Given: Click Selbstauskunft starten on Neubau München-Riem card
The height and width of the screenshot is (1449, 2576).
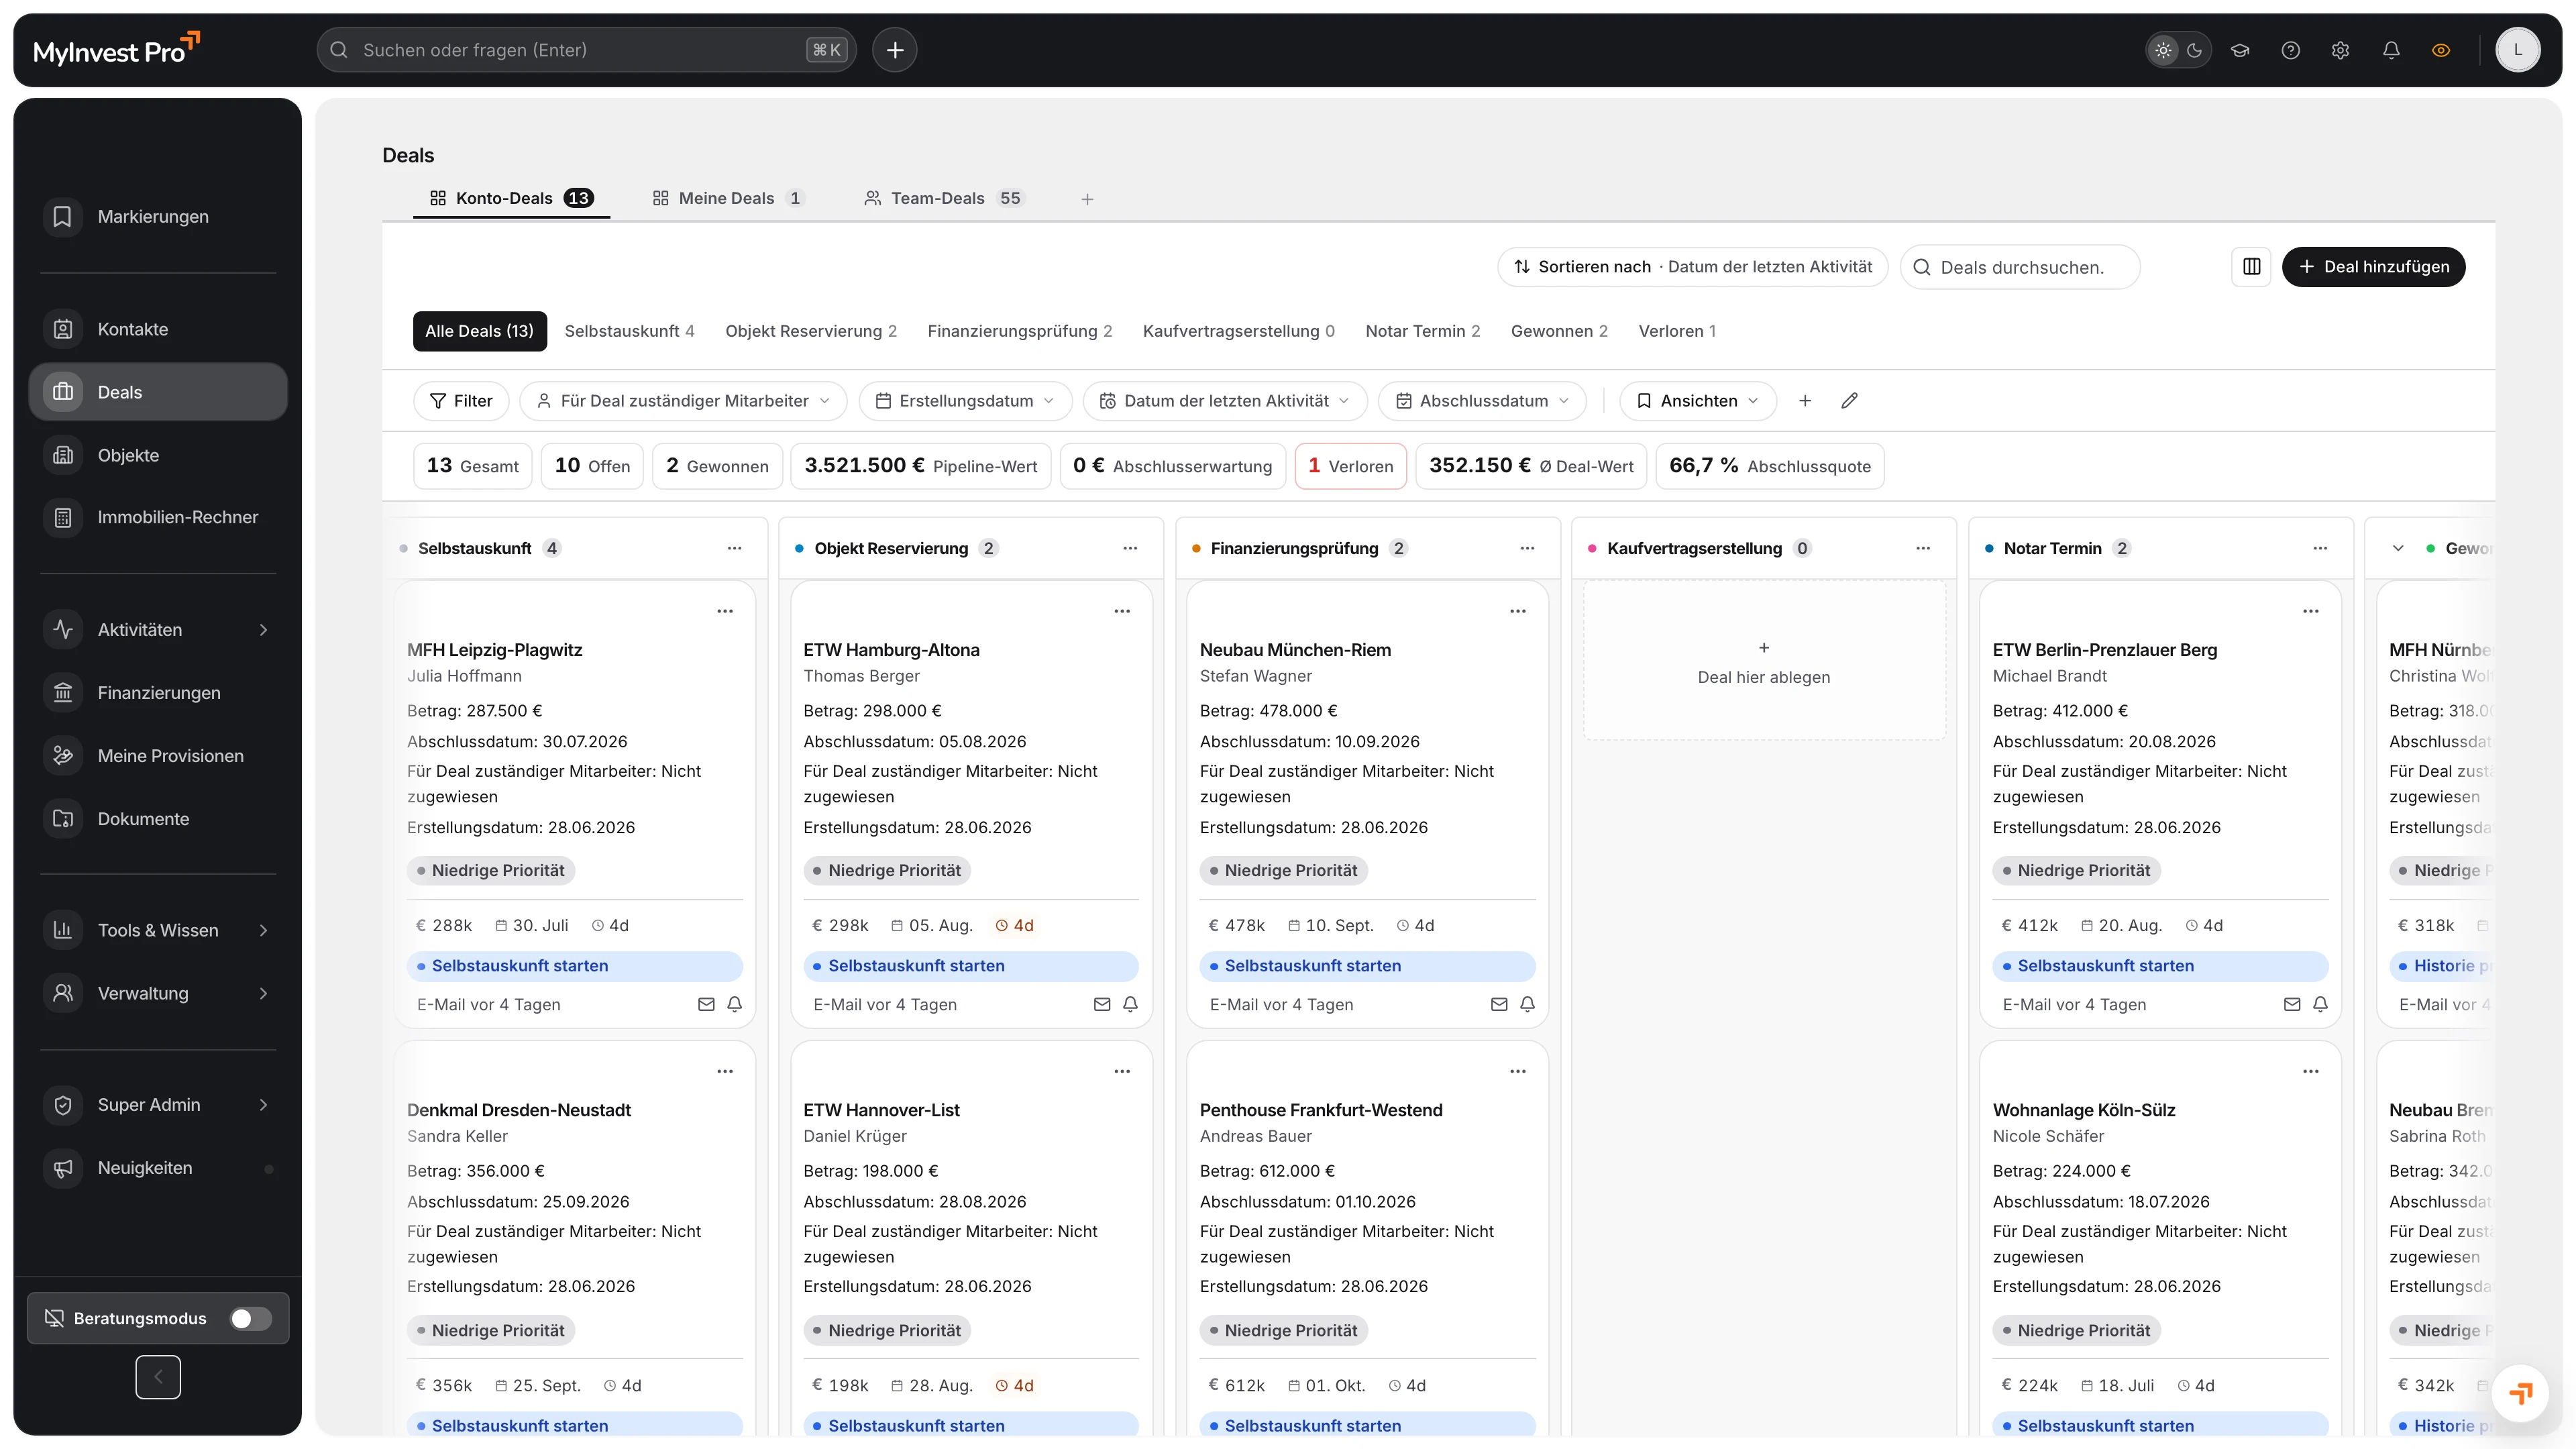Looking at the screenshot, I should [1367, 965].
